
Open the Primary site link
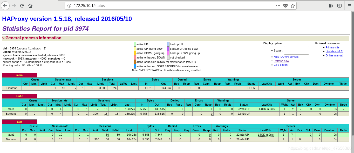tap(332, 47)
